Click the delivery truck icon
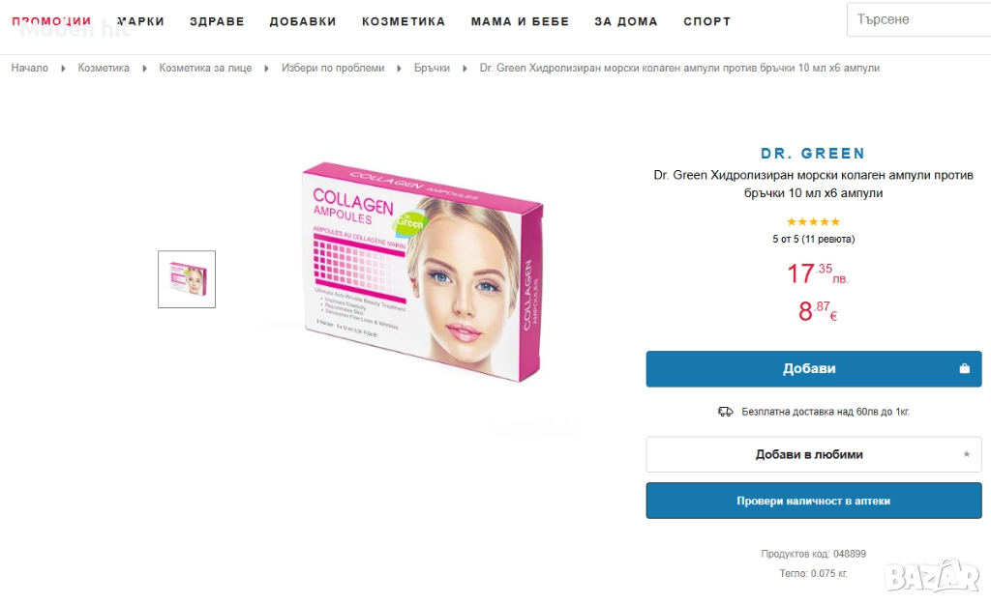Screen dimensions: 991x604 pos(725,412)
